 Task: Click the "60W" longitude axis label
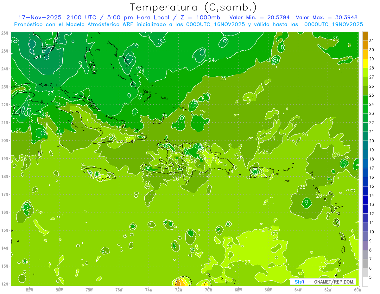[x=358, y=290]
